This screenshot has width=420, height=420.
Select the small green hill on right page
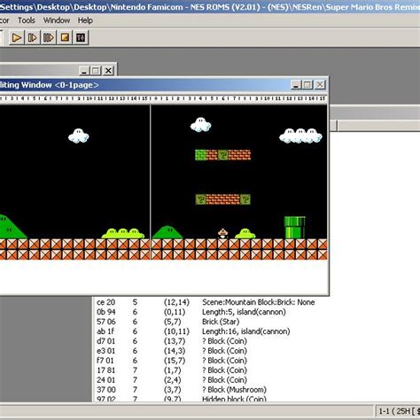167,232
